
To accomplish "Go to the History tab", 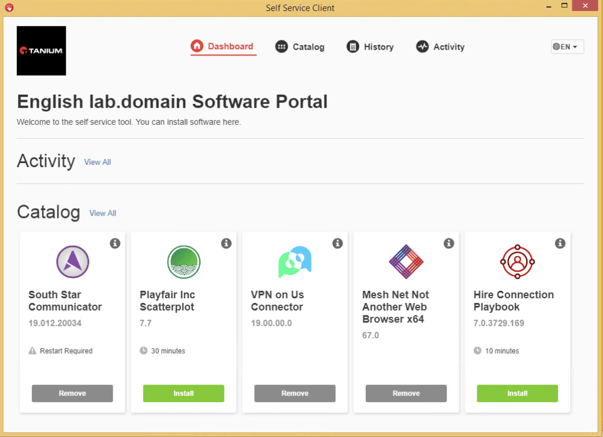I will click(379, 46).
